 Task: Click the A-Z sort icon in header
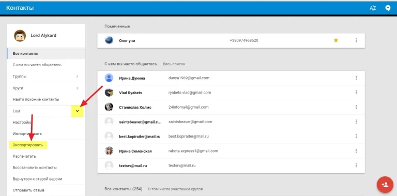(373, 8)
